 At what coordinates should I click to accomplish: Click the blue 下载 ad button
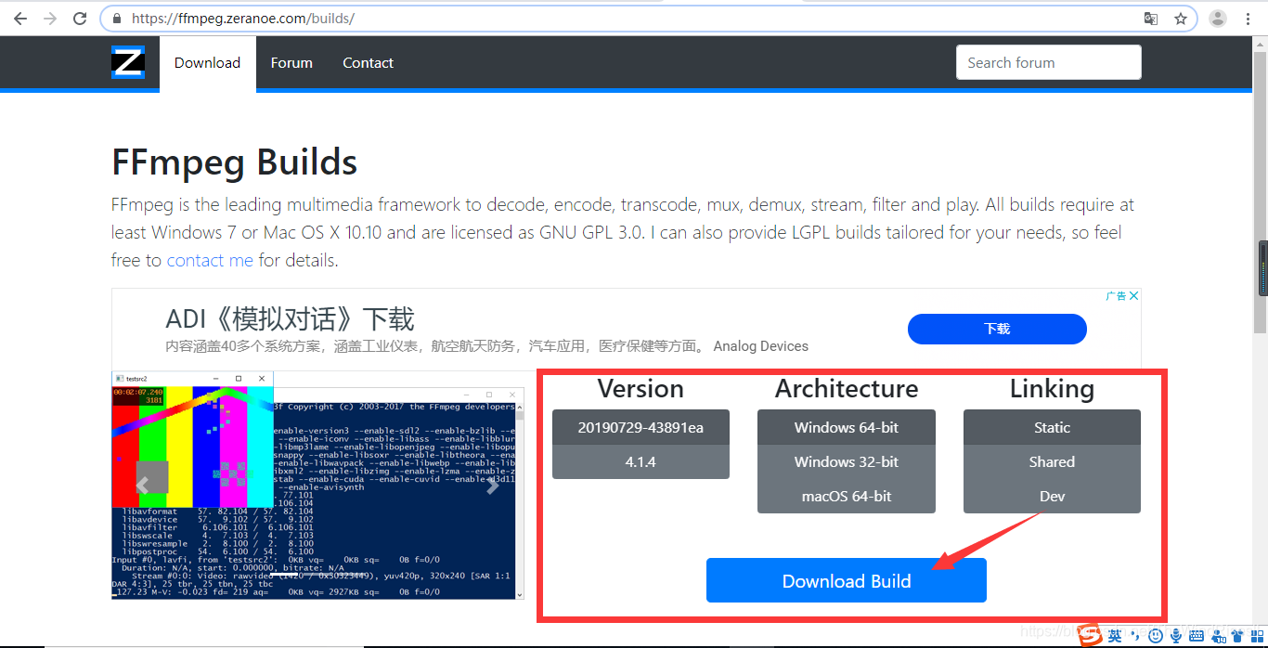[997, 329]
